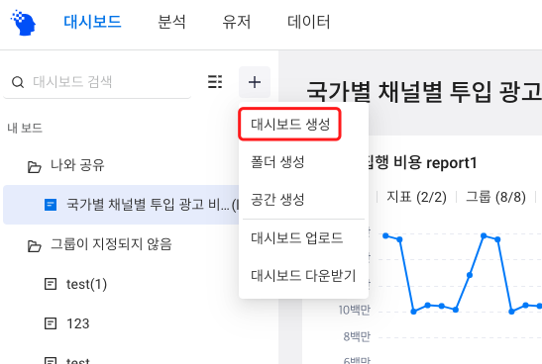
Task: Choose 대시보드 다운받기 option
Action: click(303, 276)
